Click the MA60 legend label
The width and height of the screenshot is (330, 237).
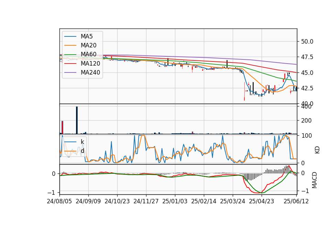pyautogui.click(x=88, y=55)
